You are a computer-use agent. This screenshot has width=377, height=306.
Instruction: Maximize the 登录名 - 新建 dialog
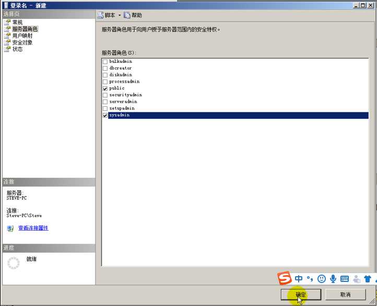pyautogui.click(x=363, y=5)
